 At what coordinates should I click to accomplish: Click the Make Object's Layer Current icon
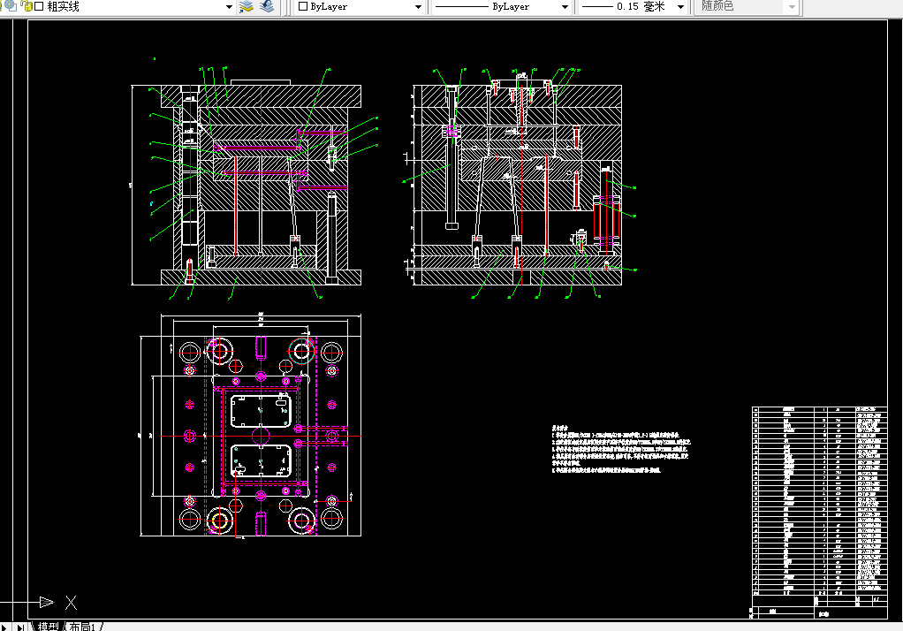click(x=247, y=7)
